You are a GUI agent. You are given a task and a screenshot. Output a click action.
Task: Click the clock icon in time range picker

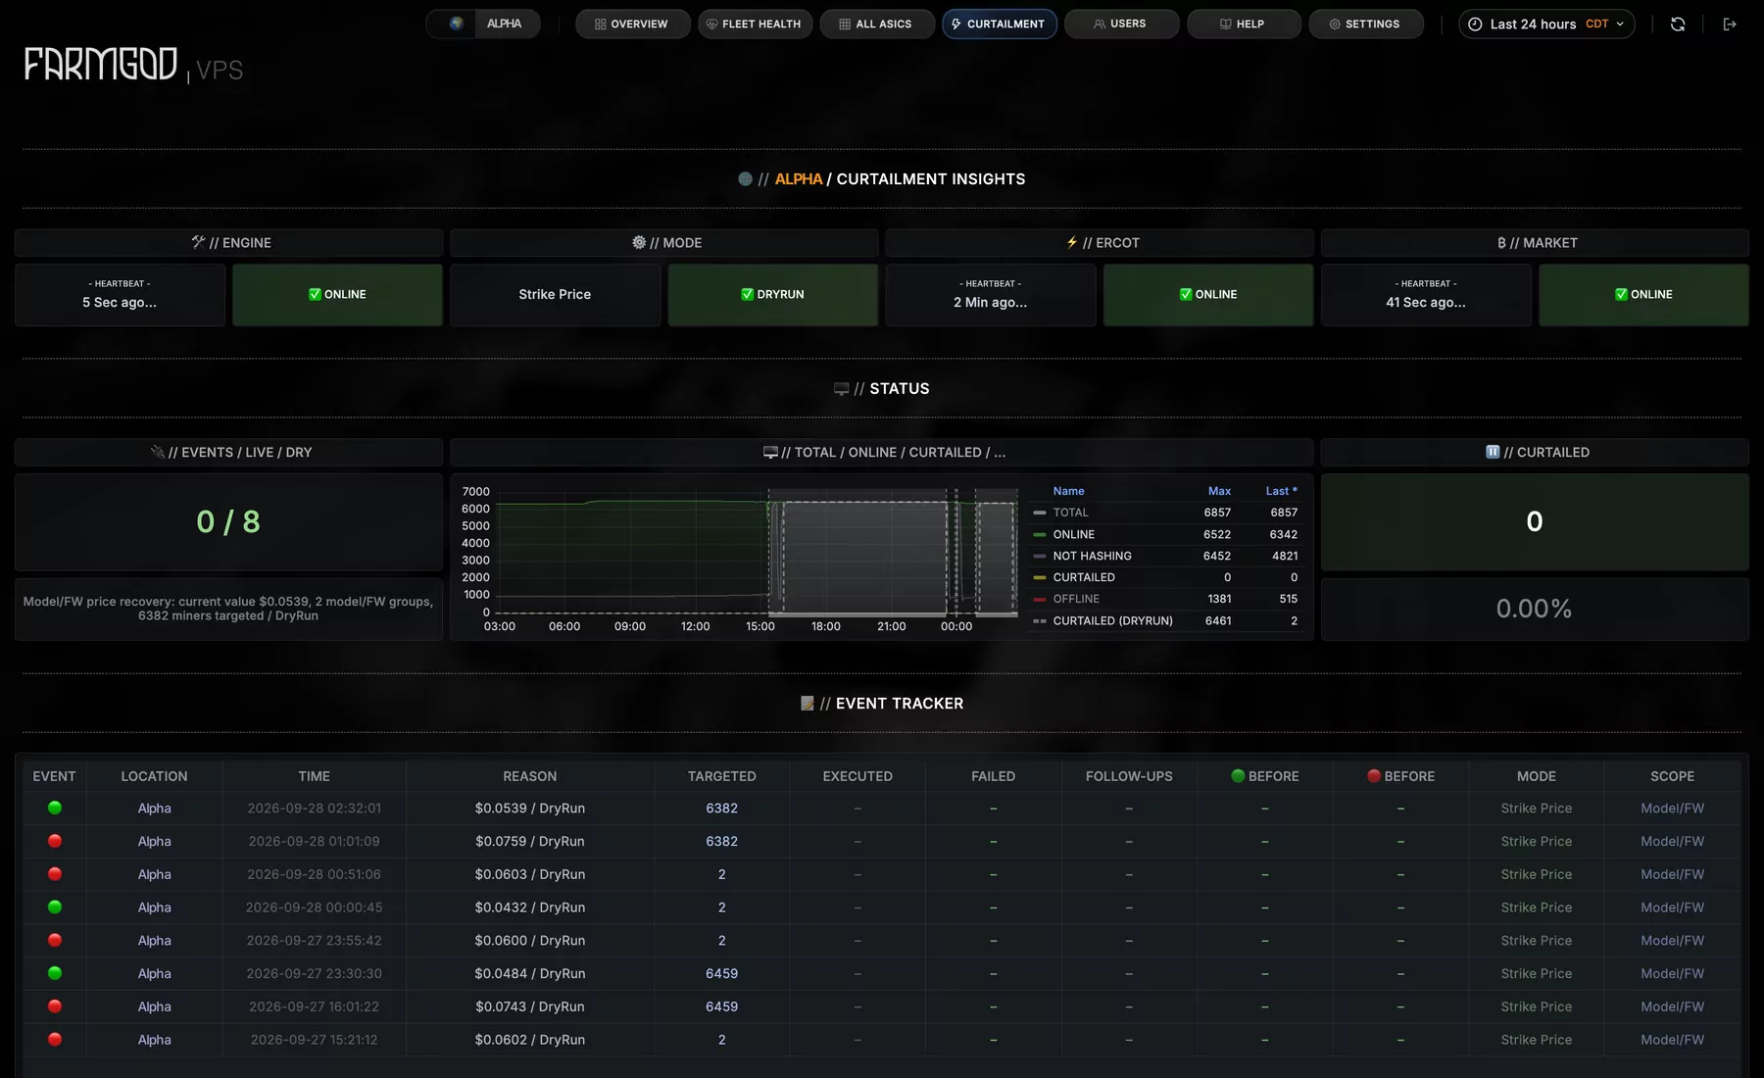pyautogui.click(x=1475, y=24)
